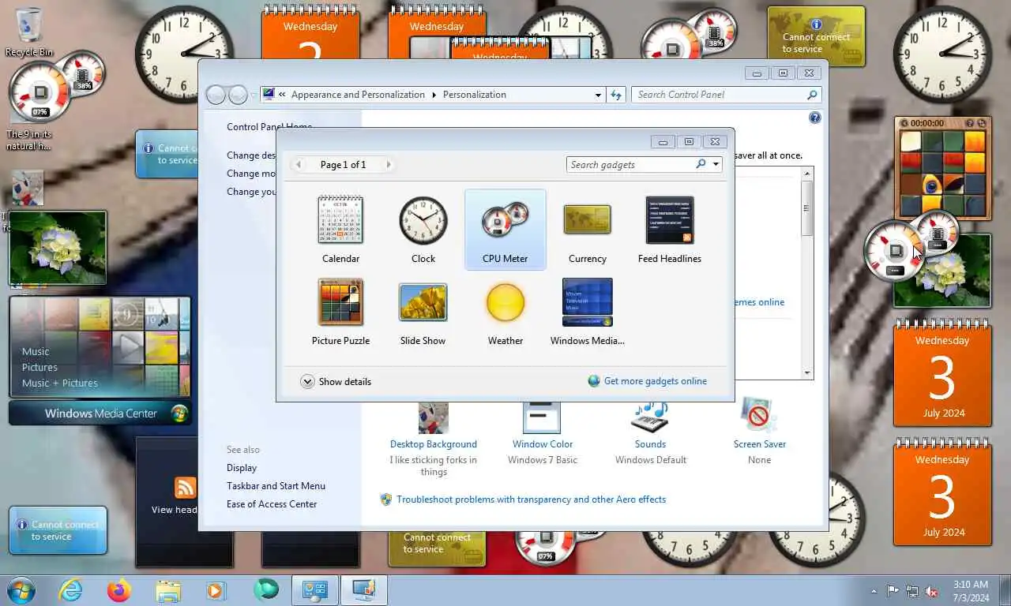Image resolution: width=1011 pixels, height=606 pixels.
Task: Open Windows Media Player on taskbar
Action: 216,590
